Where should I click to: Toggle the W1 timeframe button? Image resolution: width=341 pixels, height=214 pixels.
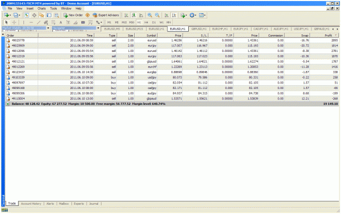[x=161, y=22]
